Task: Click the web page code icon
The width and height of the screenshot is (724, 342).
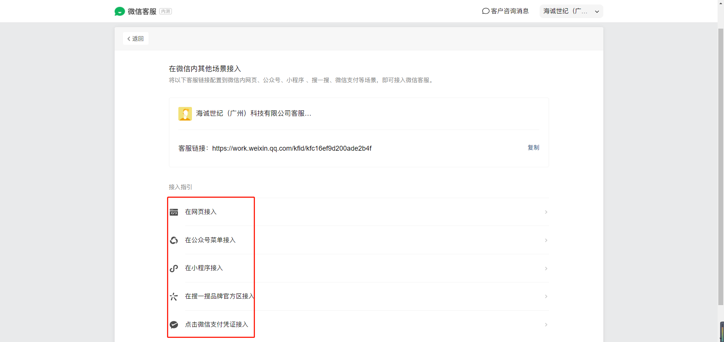Action: click(x=174, y=212)
